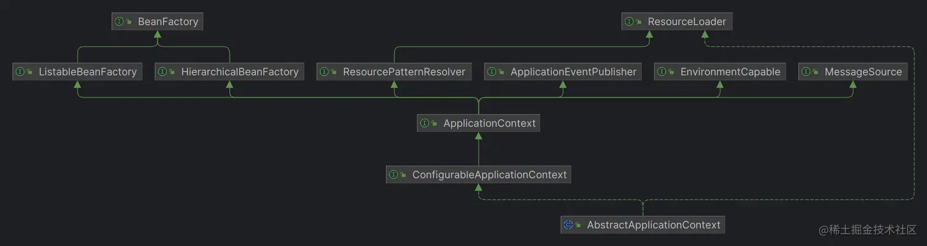The height and width of the screenshot is (246, 927).
Task: Click the interface icon beside ResourceLoader
Action: (x=630, y=21)
